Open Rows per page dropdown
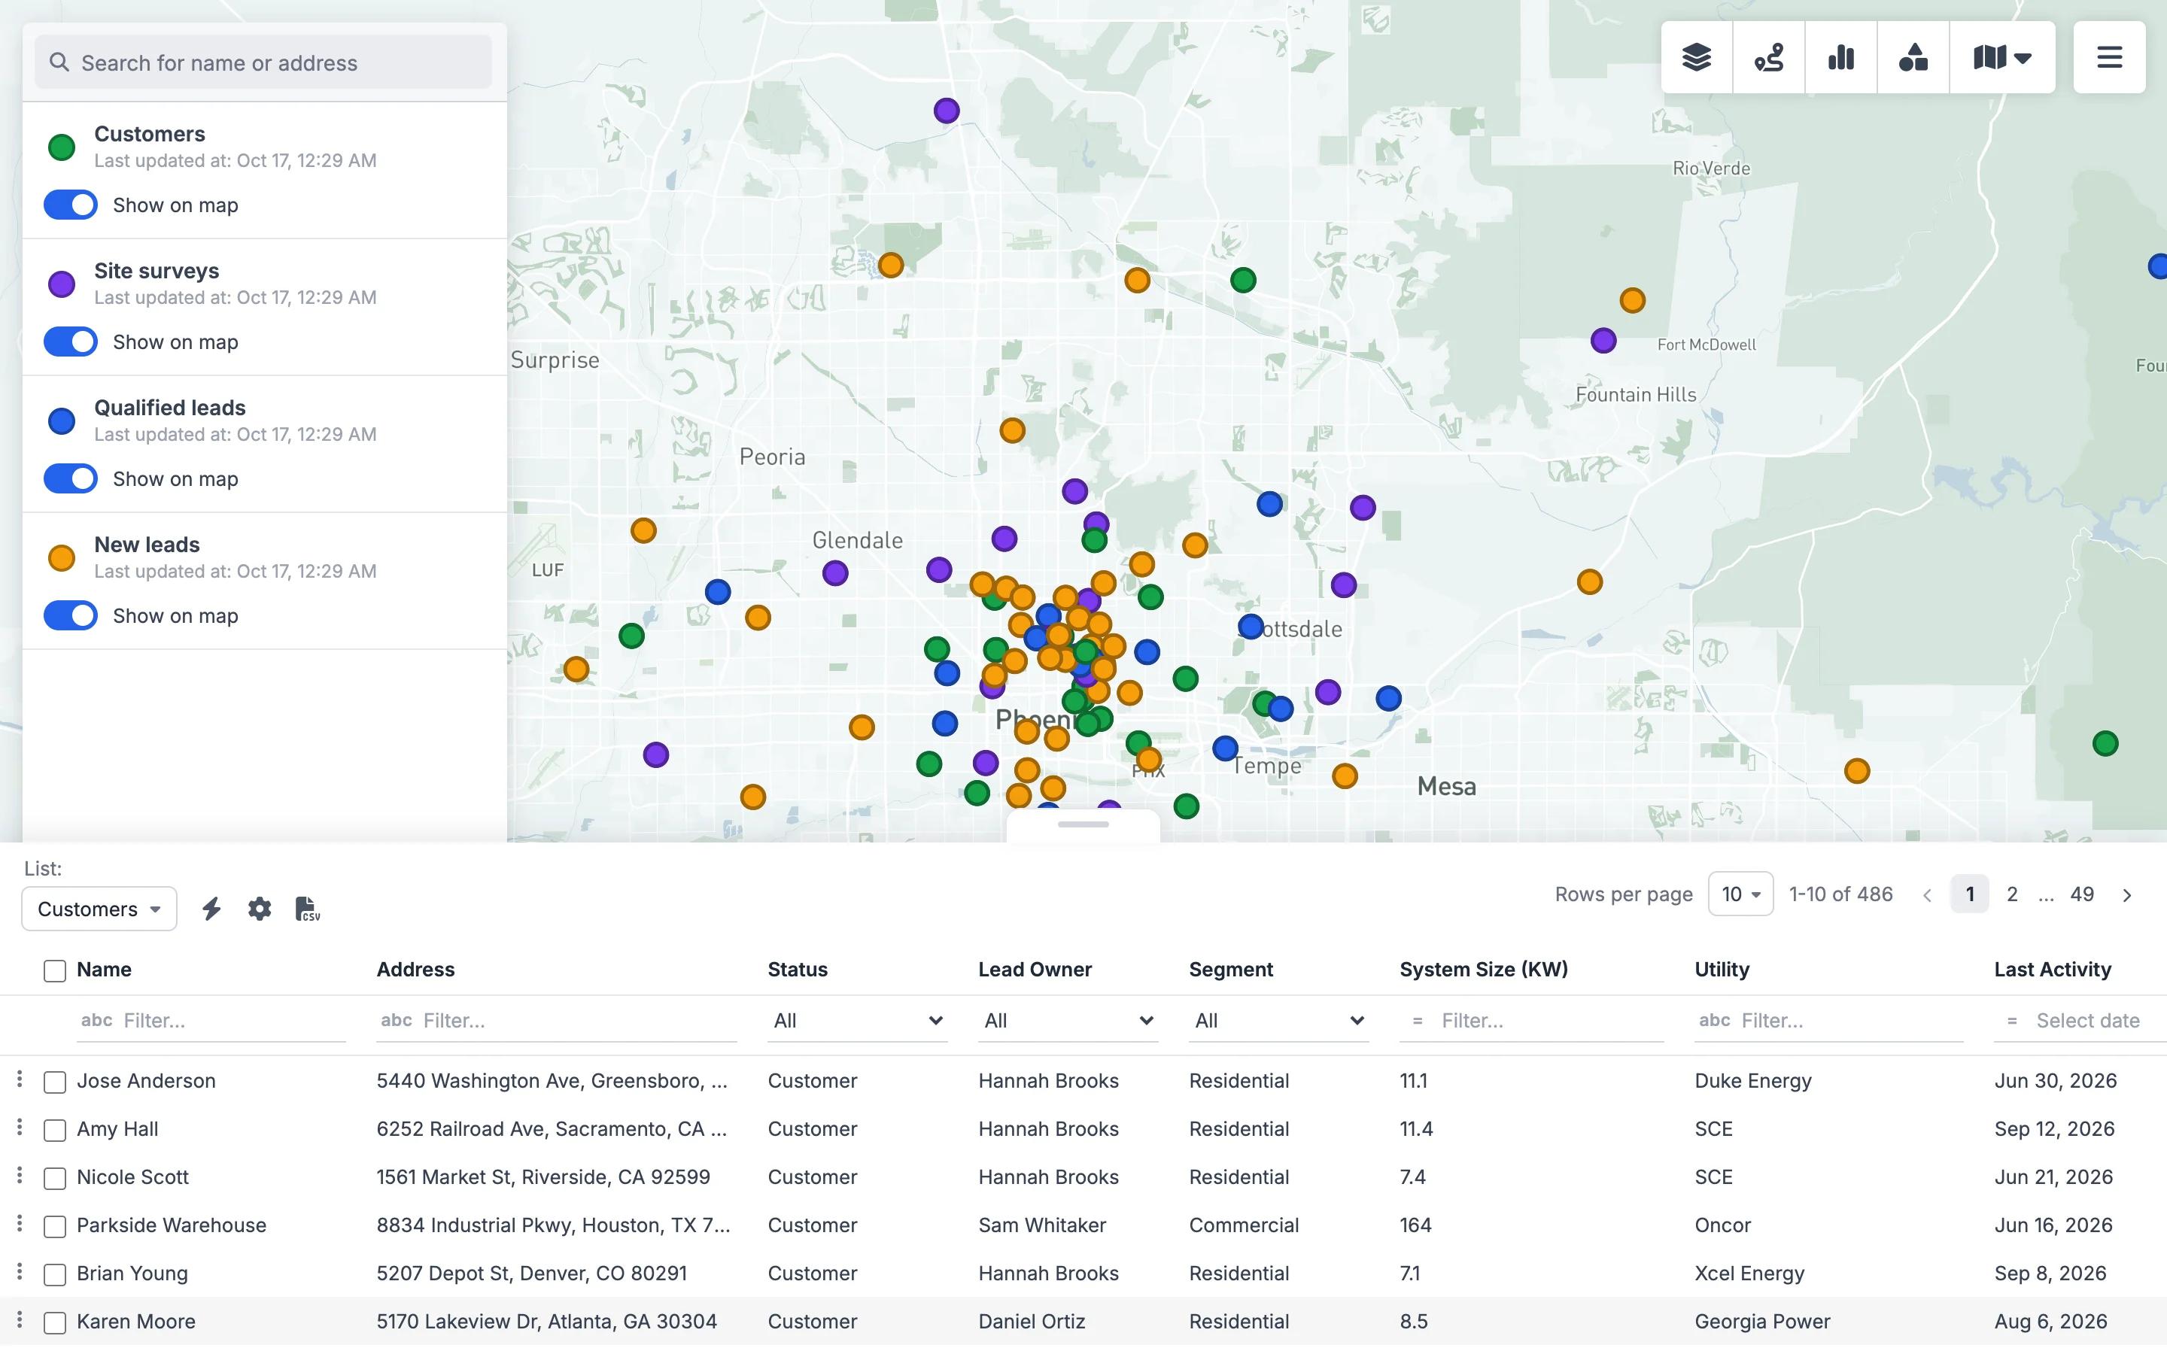 click(x=1740, y=894)
